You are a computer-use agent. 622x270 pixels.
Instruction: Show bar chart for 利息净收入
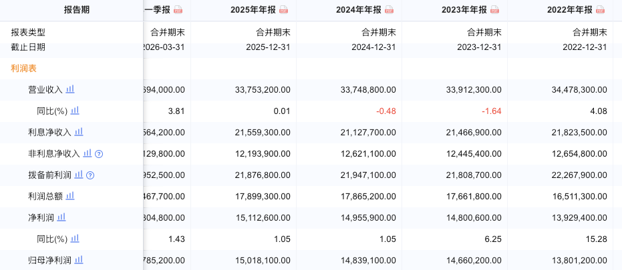79,131
